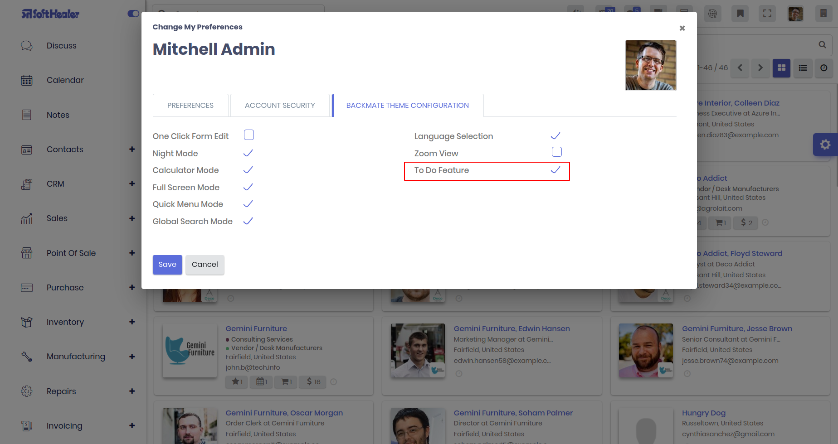Click the Inventory box icon in sidebar
This screenshot has height=444, width=838.
[x=27, y=322]
